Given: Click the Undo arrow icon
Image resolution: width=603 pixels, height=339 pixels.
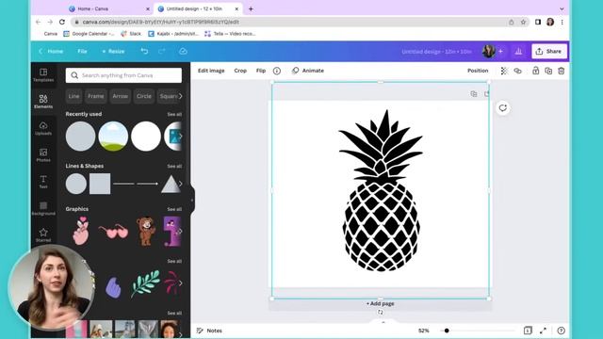Looking at the screenshot, I should tap(144, 51).
